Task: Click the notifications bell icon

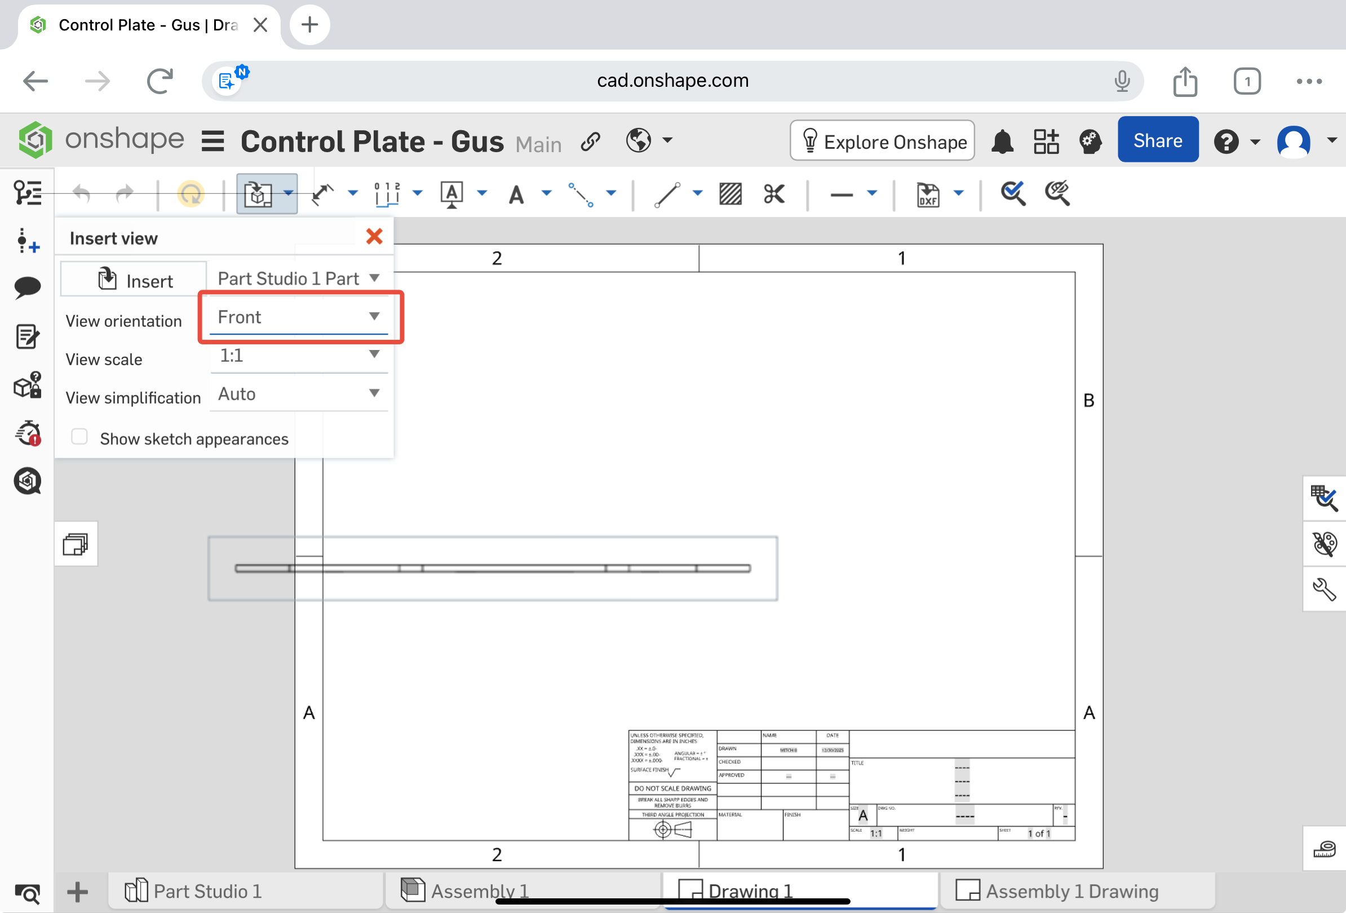Action: point(1002,142)
